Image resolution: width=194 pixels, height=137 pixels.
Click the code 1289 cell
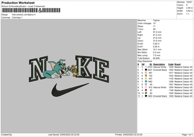click(171, 81)
